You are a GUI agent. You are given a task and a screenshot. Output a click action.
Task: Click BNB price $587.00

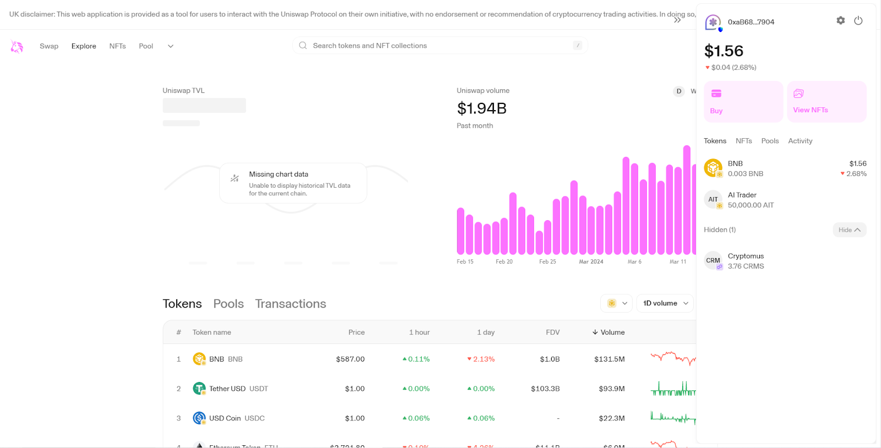(x=350, y=359)
